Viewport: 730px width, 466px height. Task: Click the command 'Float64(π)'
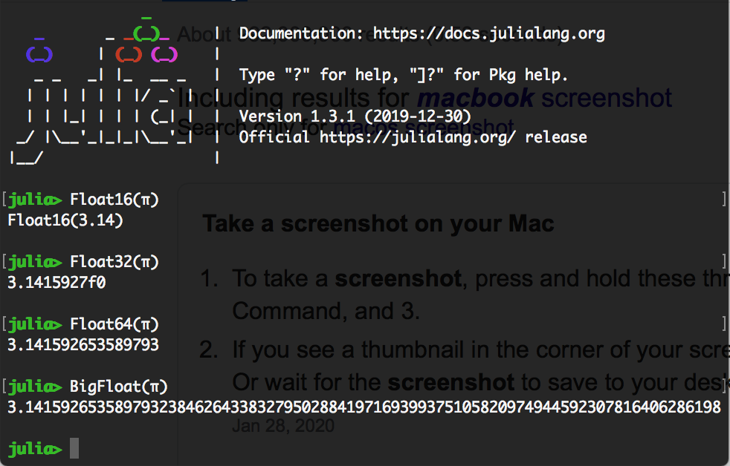coord(114,324)
